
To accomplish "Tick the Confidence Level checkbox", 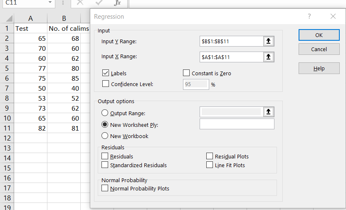I will 106,84.
